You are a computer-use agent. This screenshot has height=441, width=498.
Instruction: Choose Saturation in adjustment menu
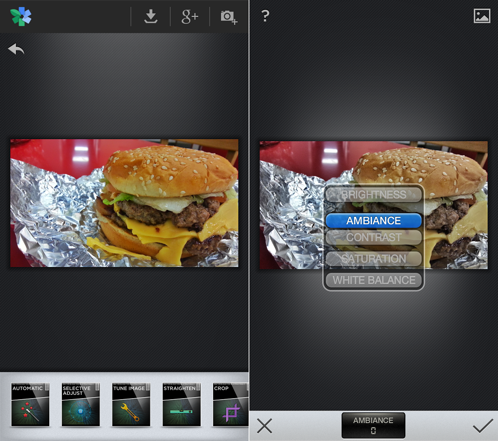coord(373,259)
